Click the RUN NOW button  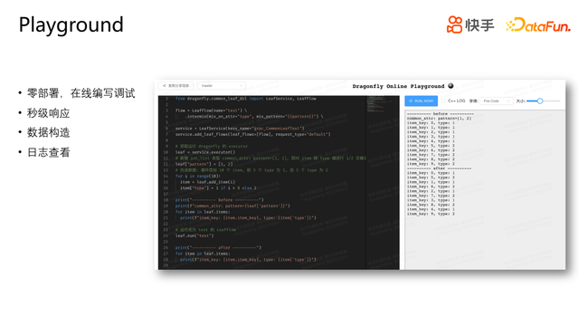coord(421,101)
